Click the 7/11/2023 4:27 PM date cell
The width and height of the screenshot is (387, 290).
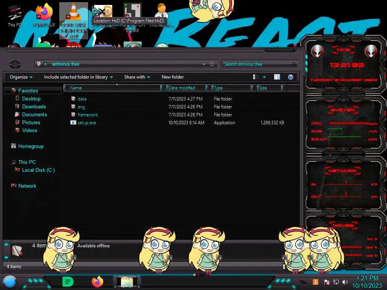pos(185,99)
